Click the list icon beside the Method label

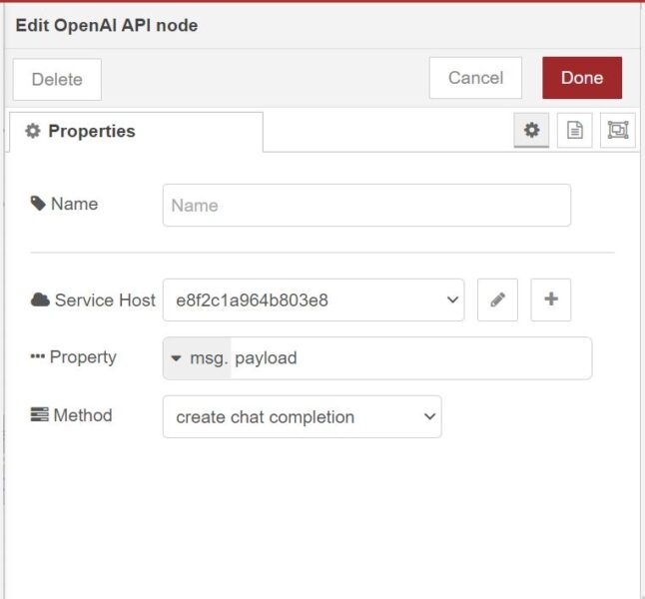[39, 415]
